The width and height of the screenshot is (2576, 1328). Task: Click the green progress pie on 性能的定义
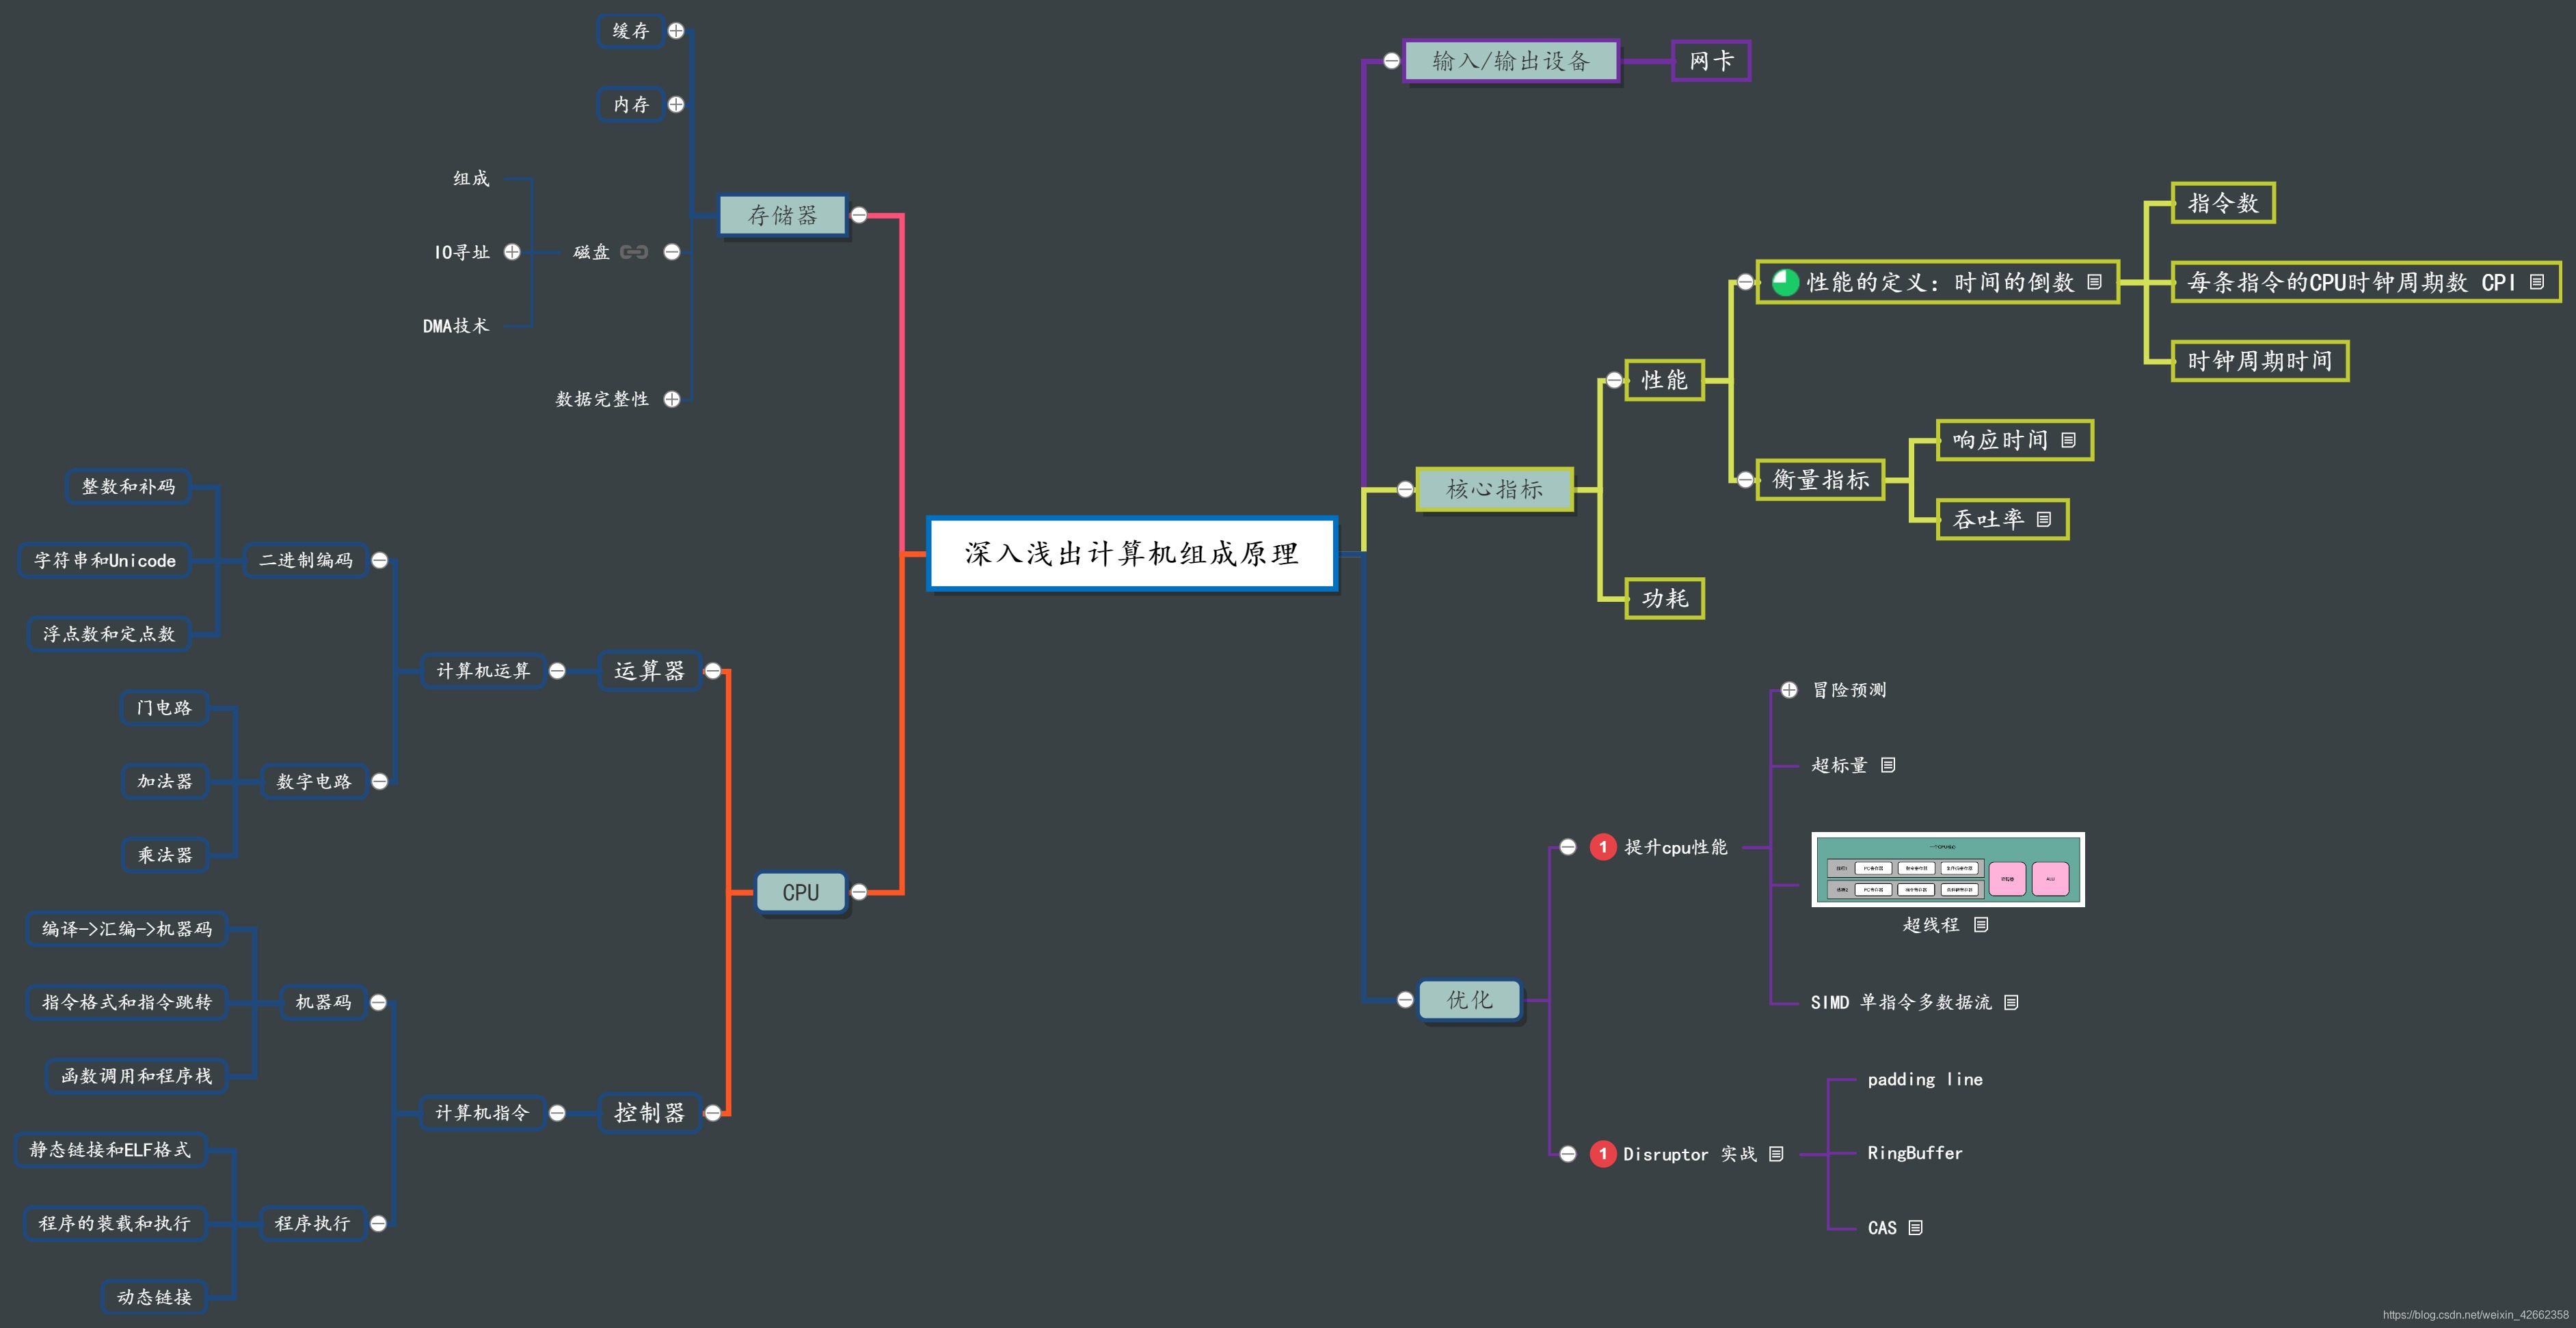[1785, 281]
